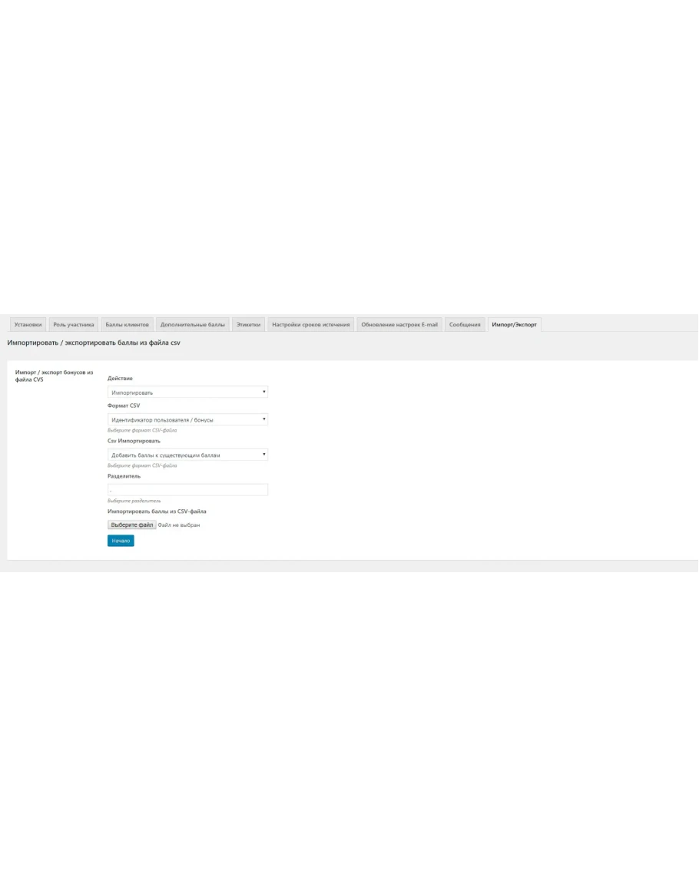Expand the Csv Импортировать dropdown
The height and width of the screenshot is (887, 699).
coord(187,455)
